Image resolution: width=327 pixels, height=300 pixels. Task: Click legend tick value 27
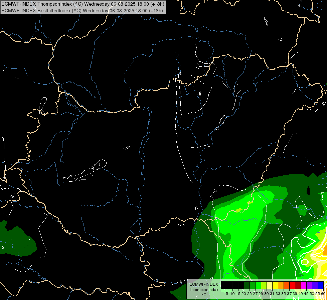click(255, 294)
